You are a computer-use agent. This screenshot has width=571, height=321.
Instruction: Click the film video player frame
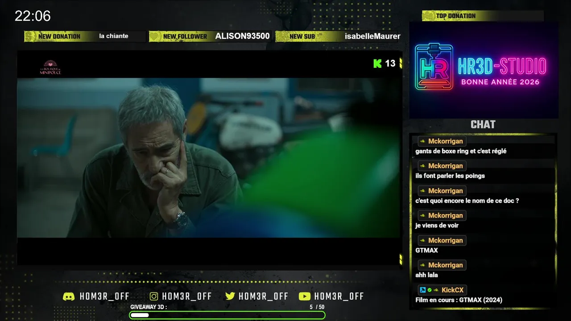click(x=208, y=158)
